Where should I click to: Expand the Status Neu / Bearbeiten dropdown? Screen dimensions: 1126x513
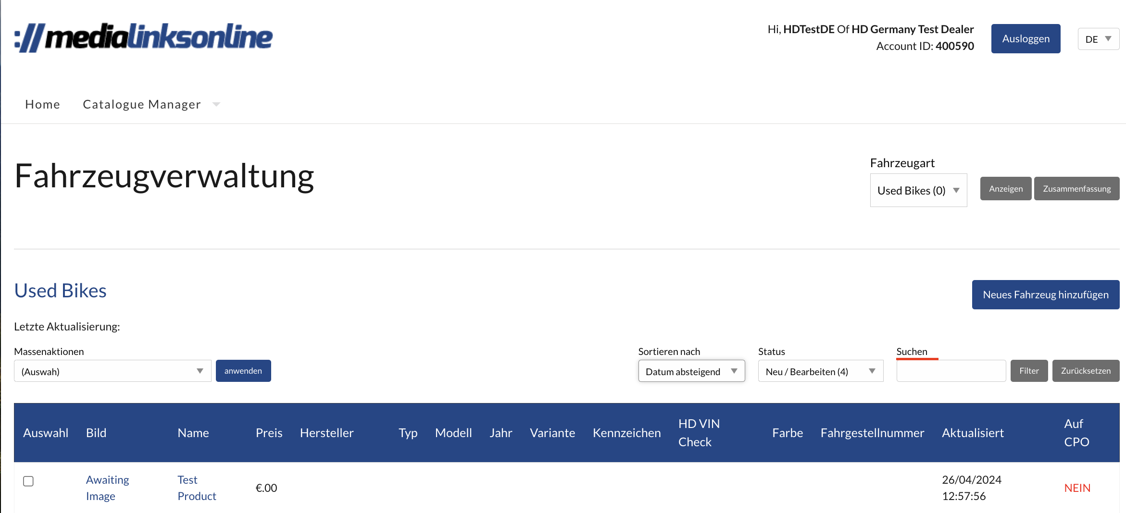coord(820,371)
